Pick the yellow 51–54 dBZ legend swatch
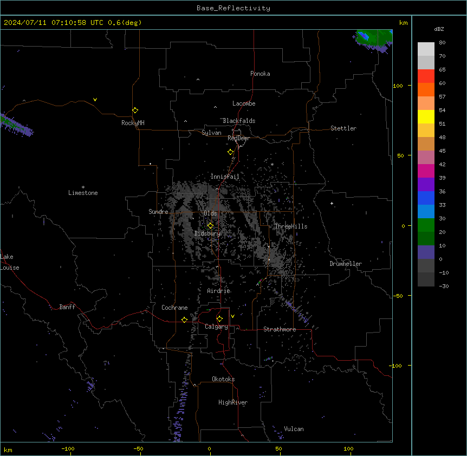 coord(426,116)
